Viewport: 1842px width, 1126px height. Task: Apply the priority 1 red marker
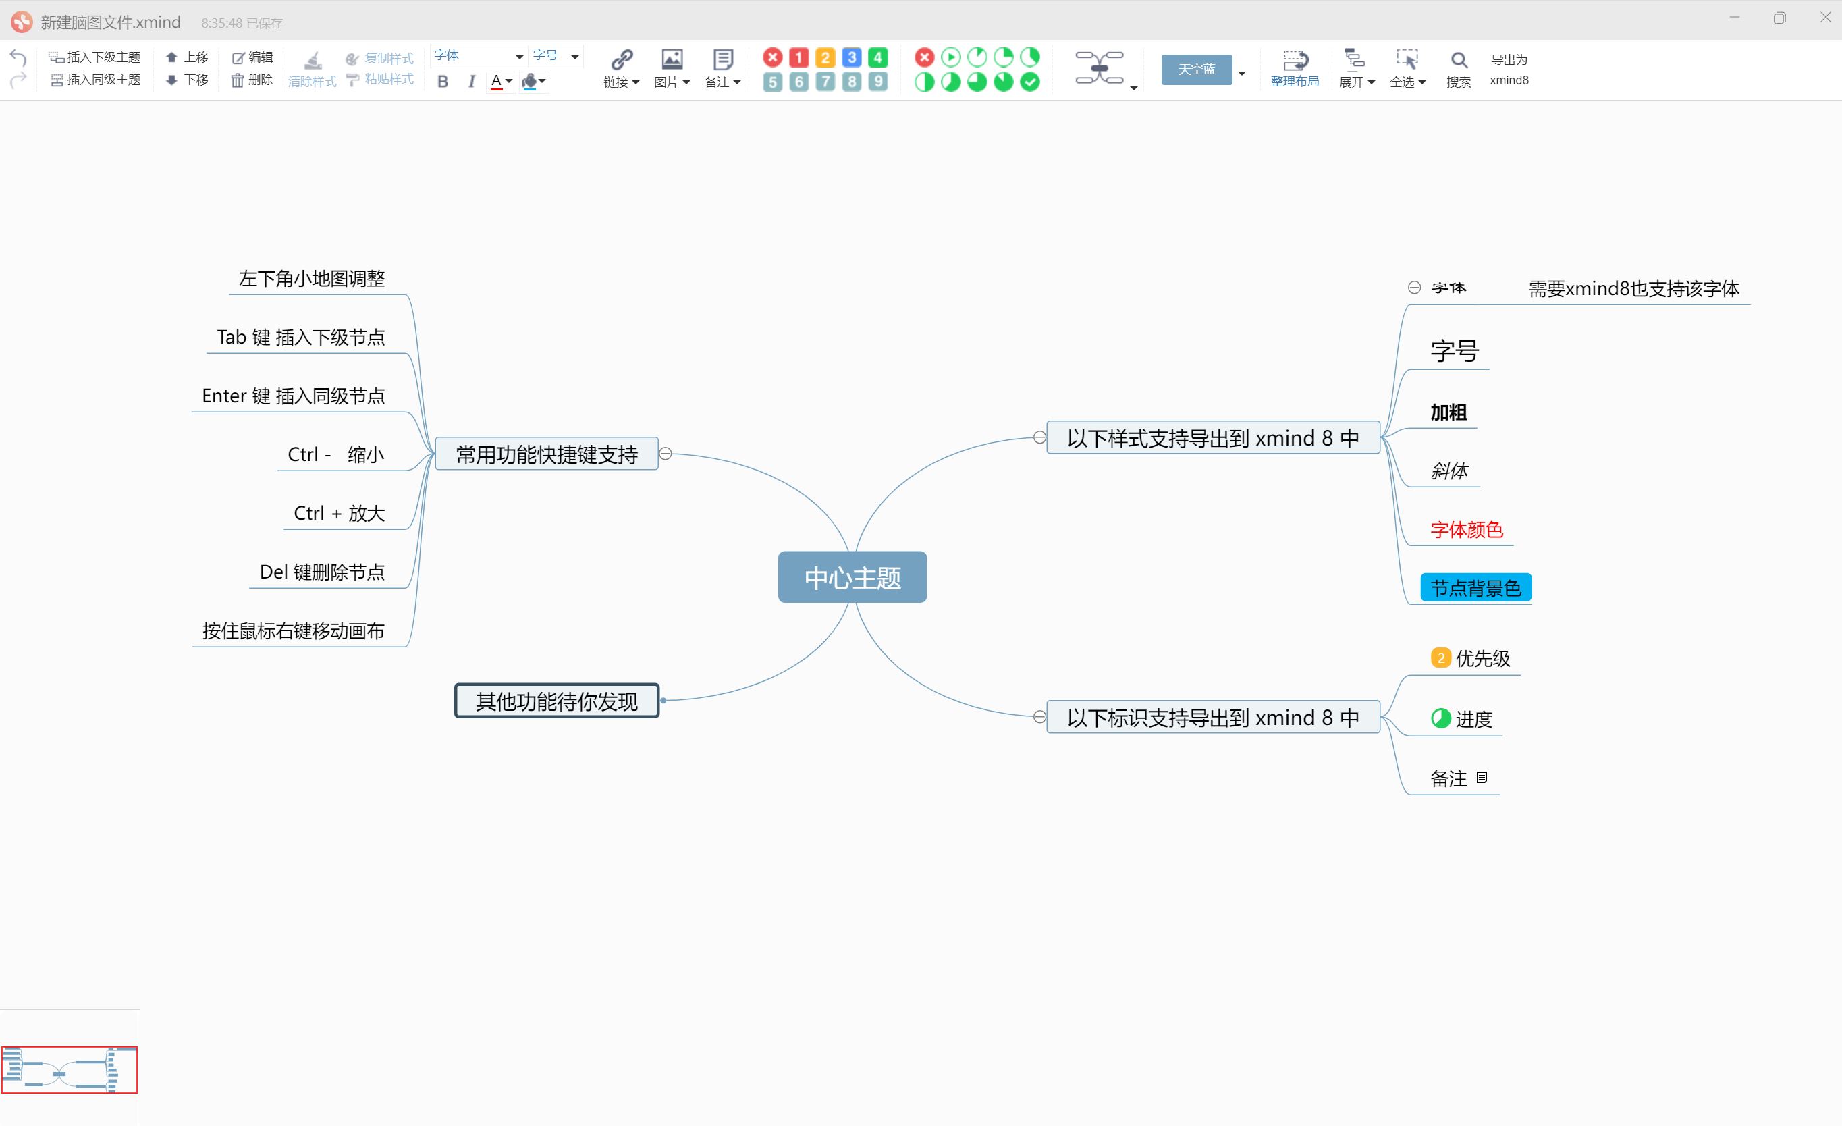pos(798,57)
